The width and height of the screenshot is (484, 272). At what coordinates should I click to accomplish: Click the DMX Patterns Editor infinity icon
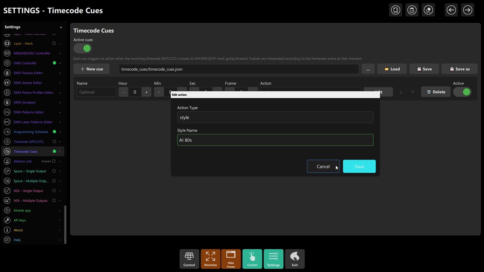click(7, 112)
